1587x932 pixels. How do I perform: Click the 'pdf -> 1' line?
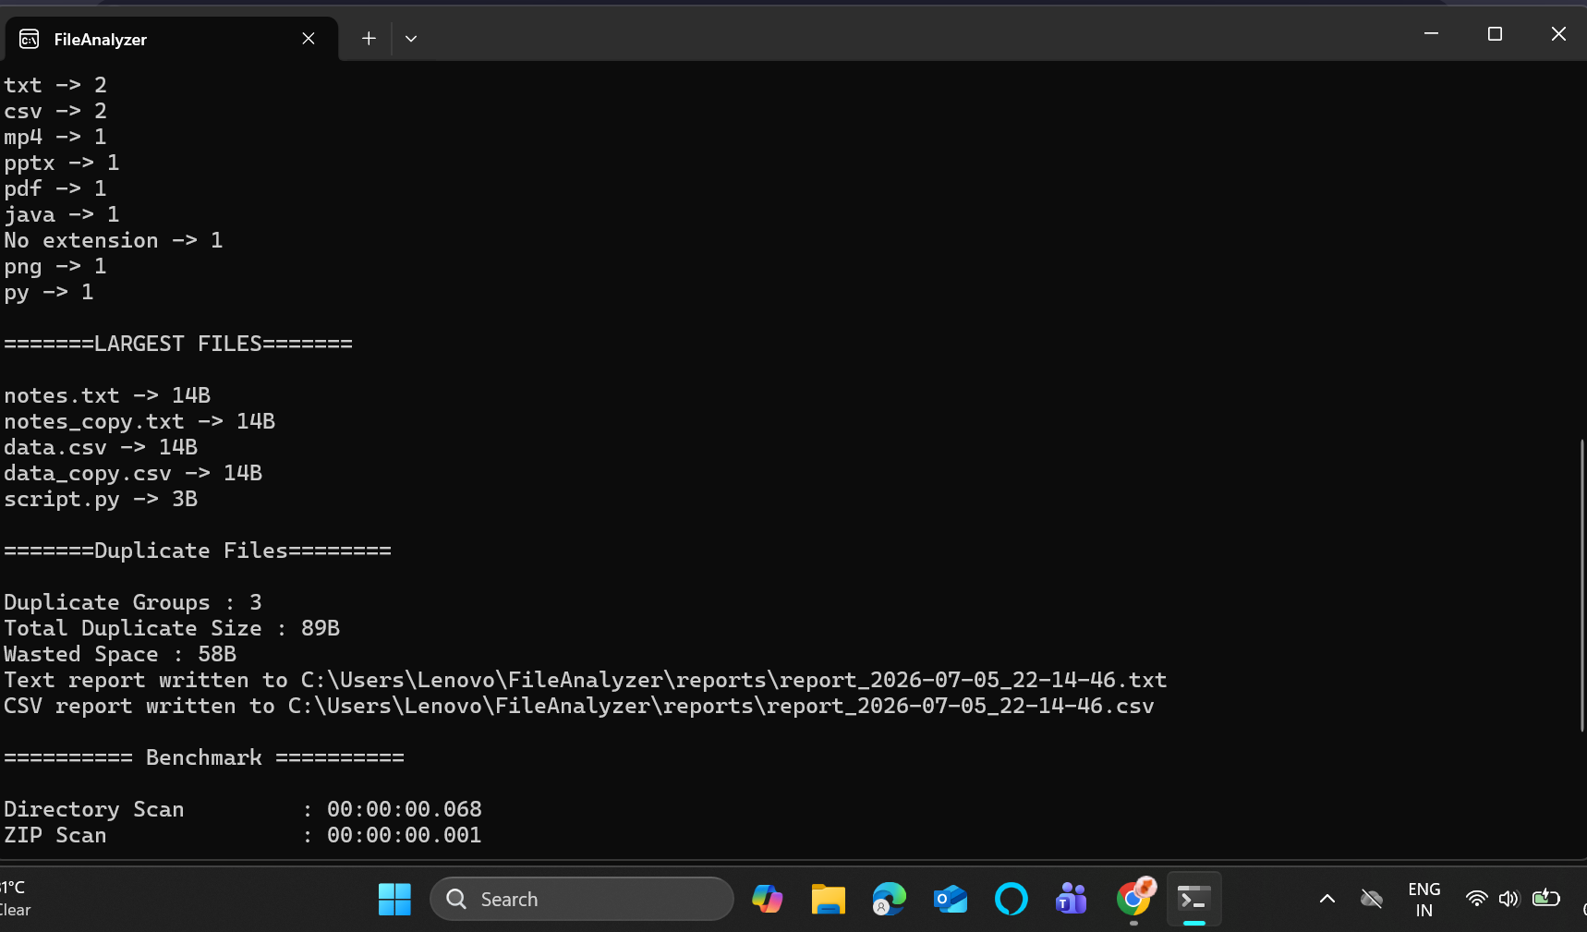[x=55, y=188]
